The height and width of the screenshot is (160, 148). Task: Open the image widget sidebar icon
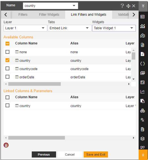pyautogui.click(x=142, y=73)
